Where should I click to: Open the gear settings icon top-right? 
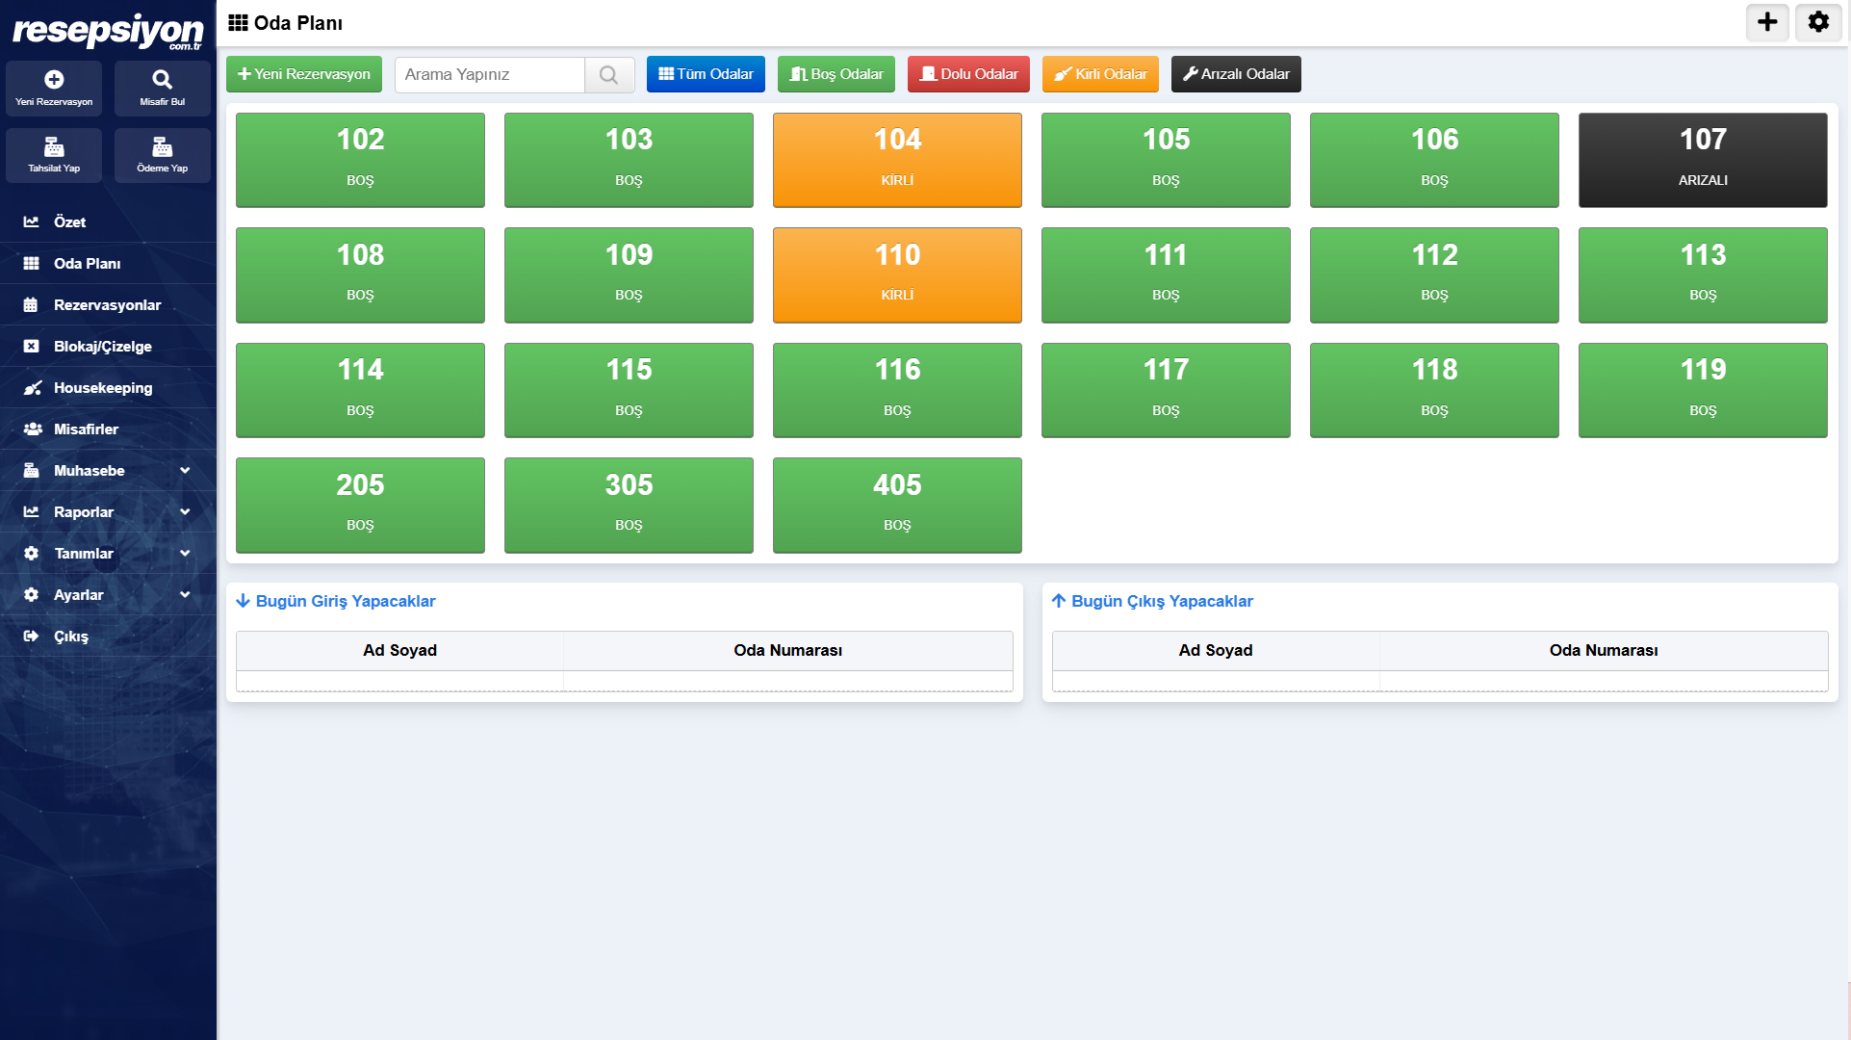1818,22
